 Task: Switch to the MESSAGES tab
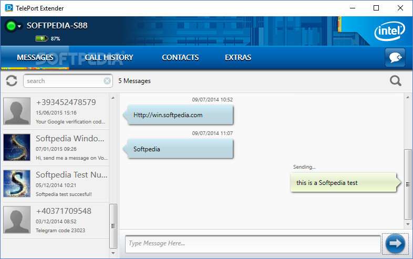tap(35, 57)
